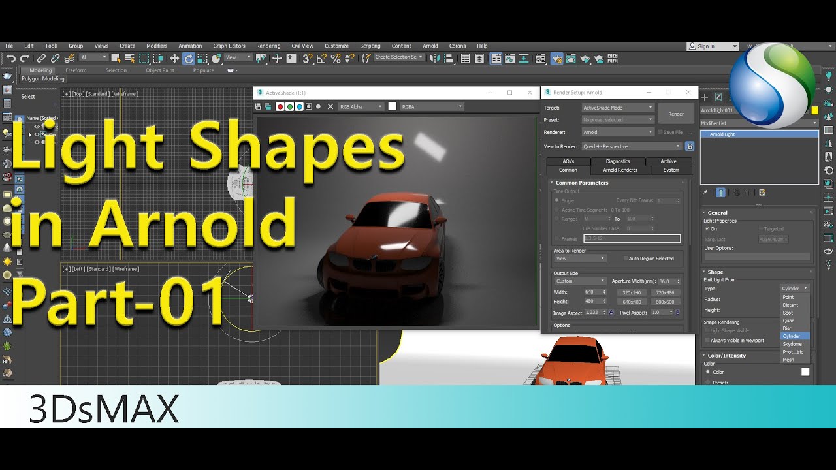836x470 pixels.
Task: Toggle the red channel in ActiveShade
Action: click(x=280, y=106)
